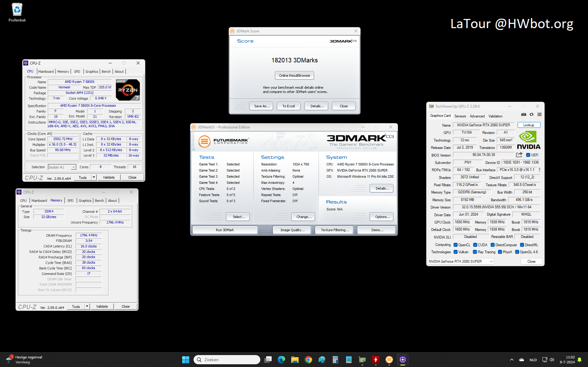Open the Prullenbak recycle bin icon
The image size is (588, 367).
(17, 12)
